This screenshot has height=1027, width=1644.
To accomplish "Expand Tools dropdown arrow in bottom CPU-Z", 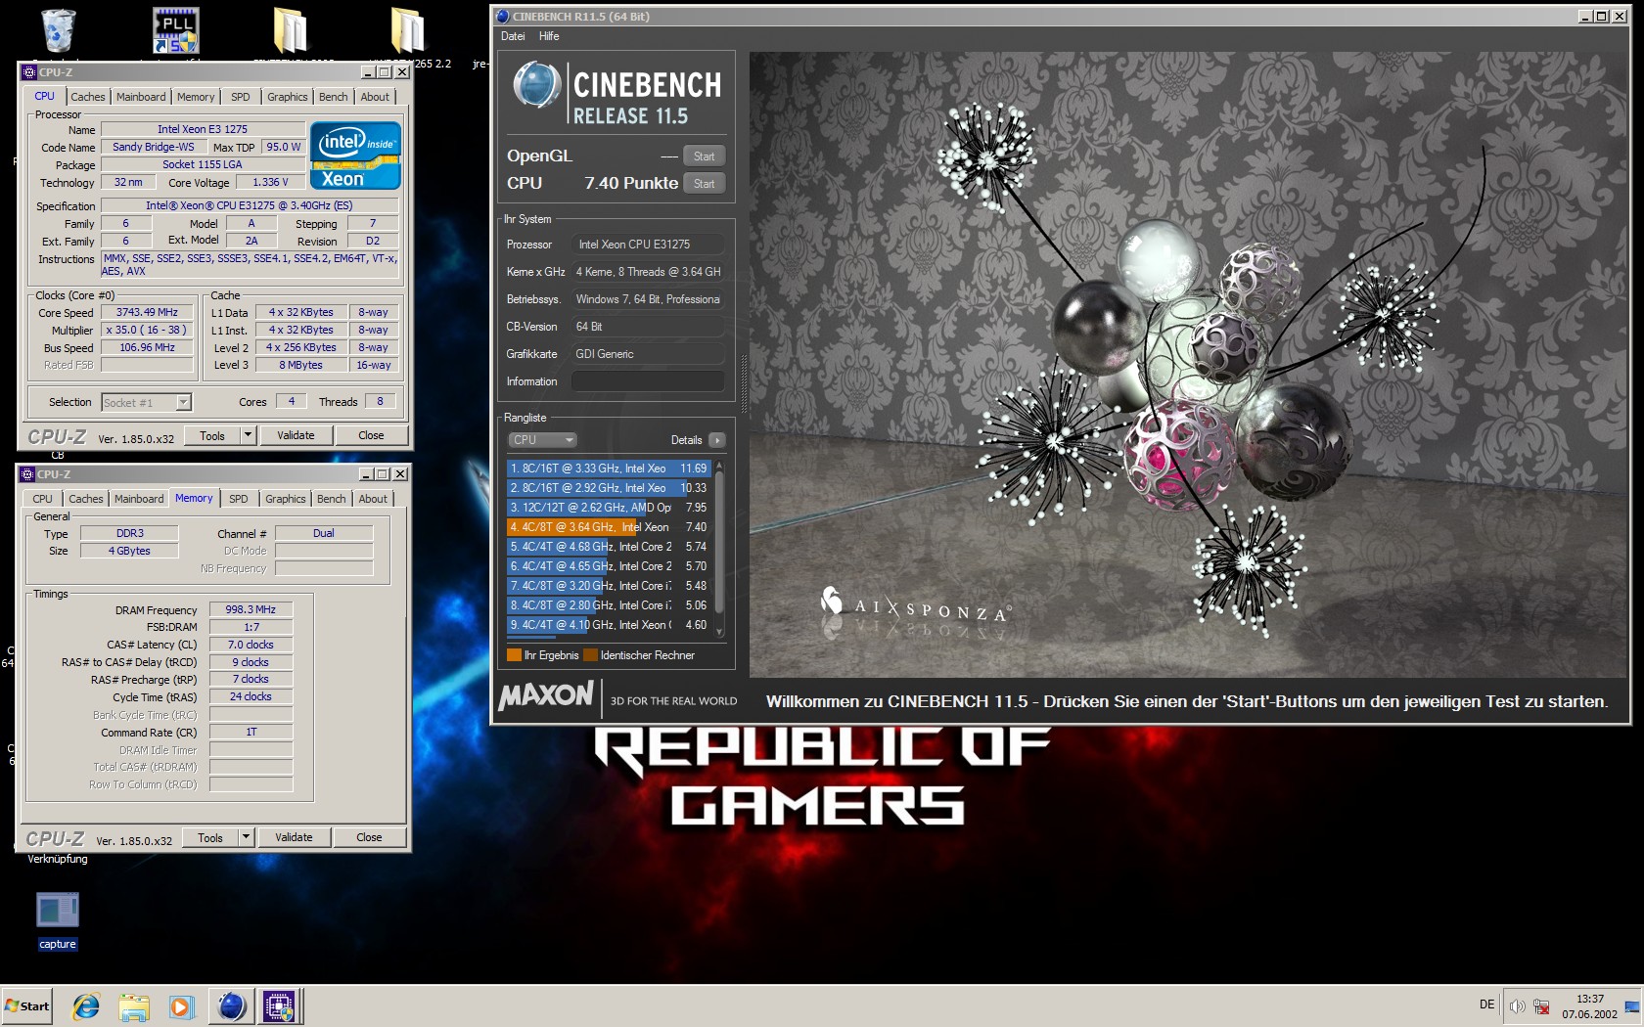I will pos(246,837).
